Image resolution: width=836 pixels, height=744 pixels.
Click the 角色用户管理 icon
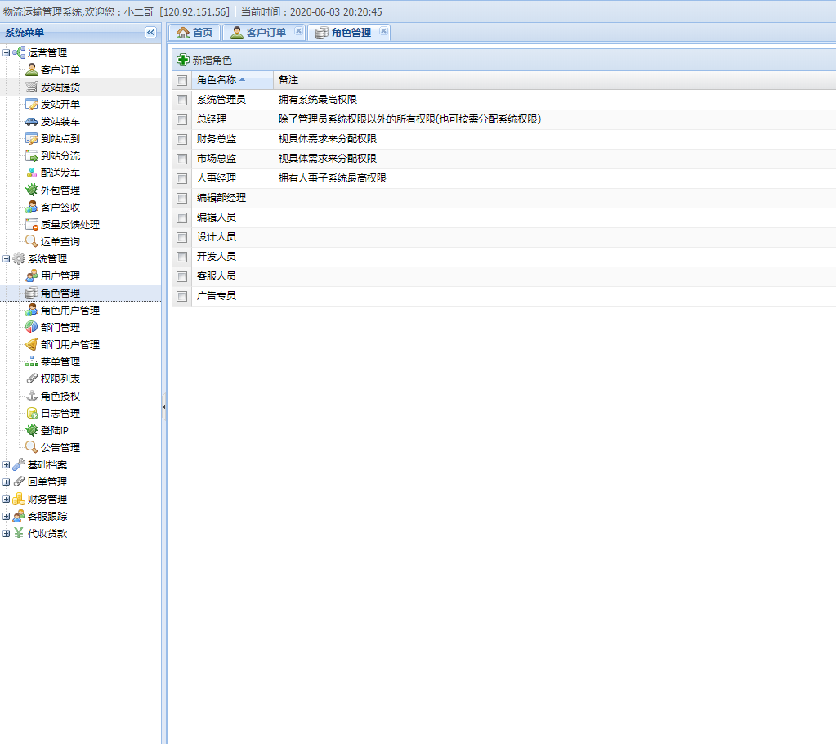click(31, 310)
